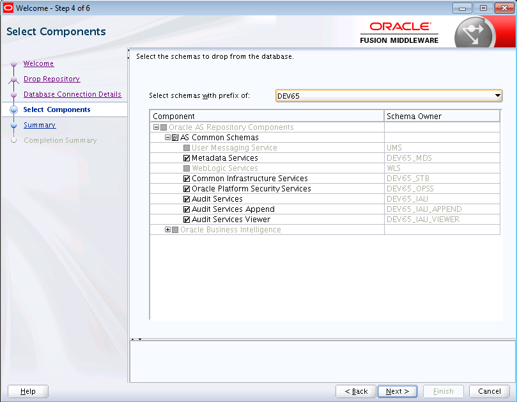Expand the Oracle Business Intelligence node
The height and width of the screenshot is (402, 517).
(167, 230)
